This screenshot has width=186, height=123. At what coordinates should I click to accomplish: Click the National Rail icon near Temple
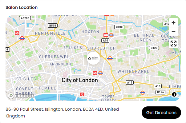click(82, 94)
